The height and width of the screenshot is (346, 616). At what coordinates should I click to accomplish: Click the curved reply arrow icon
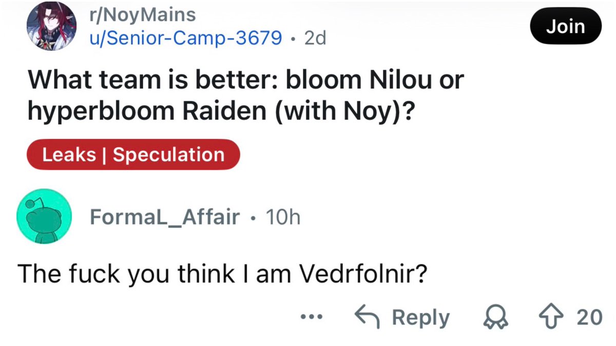(368, 317)
